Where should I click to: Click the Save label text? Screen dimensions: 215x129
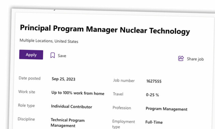pyautogui.click(x=62, y=56)
